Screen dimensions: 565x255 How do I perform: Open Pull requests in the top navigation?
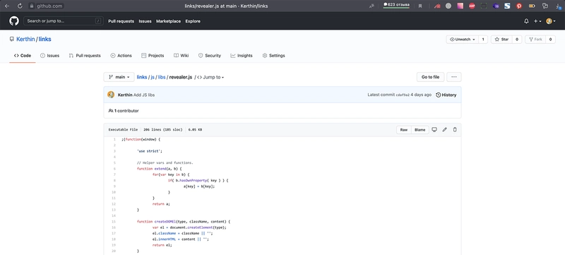point(121,21)
